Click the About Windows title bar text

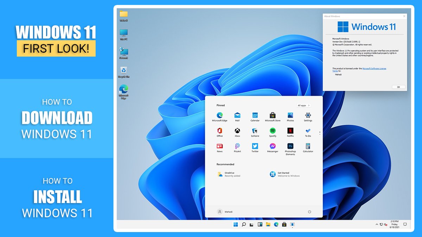click(x=332, y=16)
